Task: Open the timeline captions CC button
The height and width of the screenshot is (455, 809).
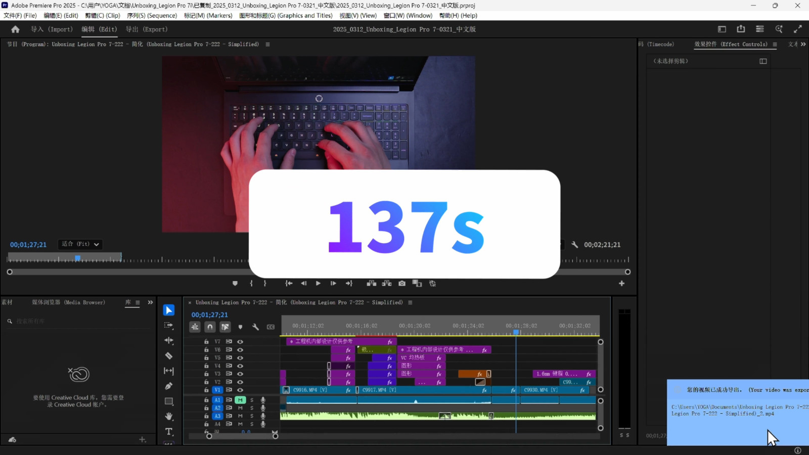Action: [271, 327]
